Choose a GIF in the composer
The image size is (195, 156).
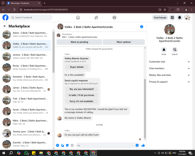pos(72,145)
